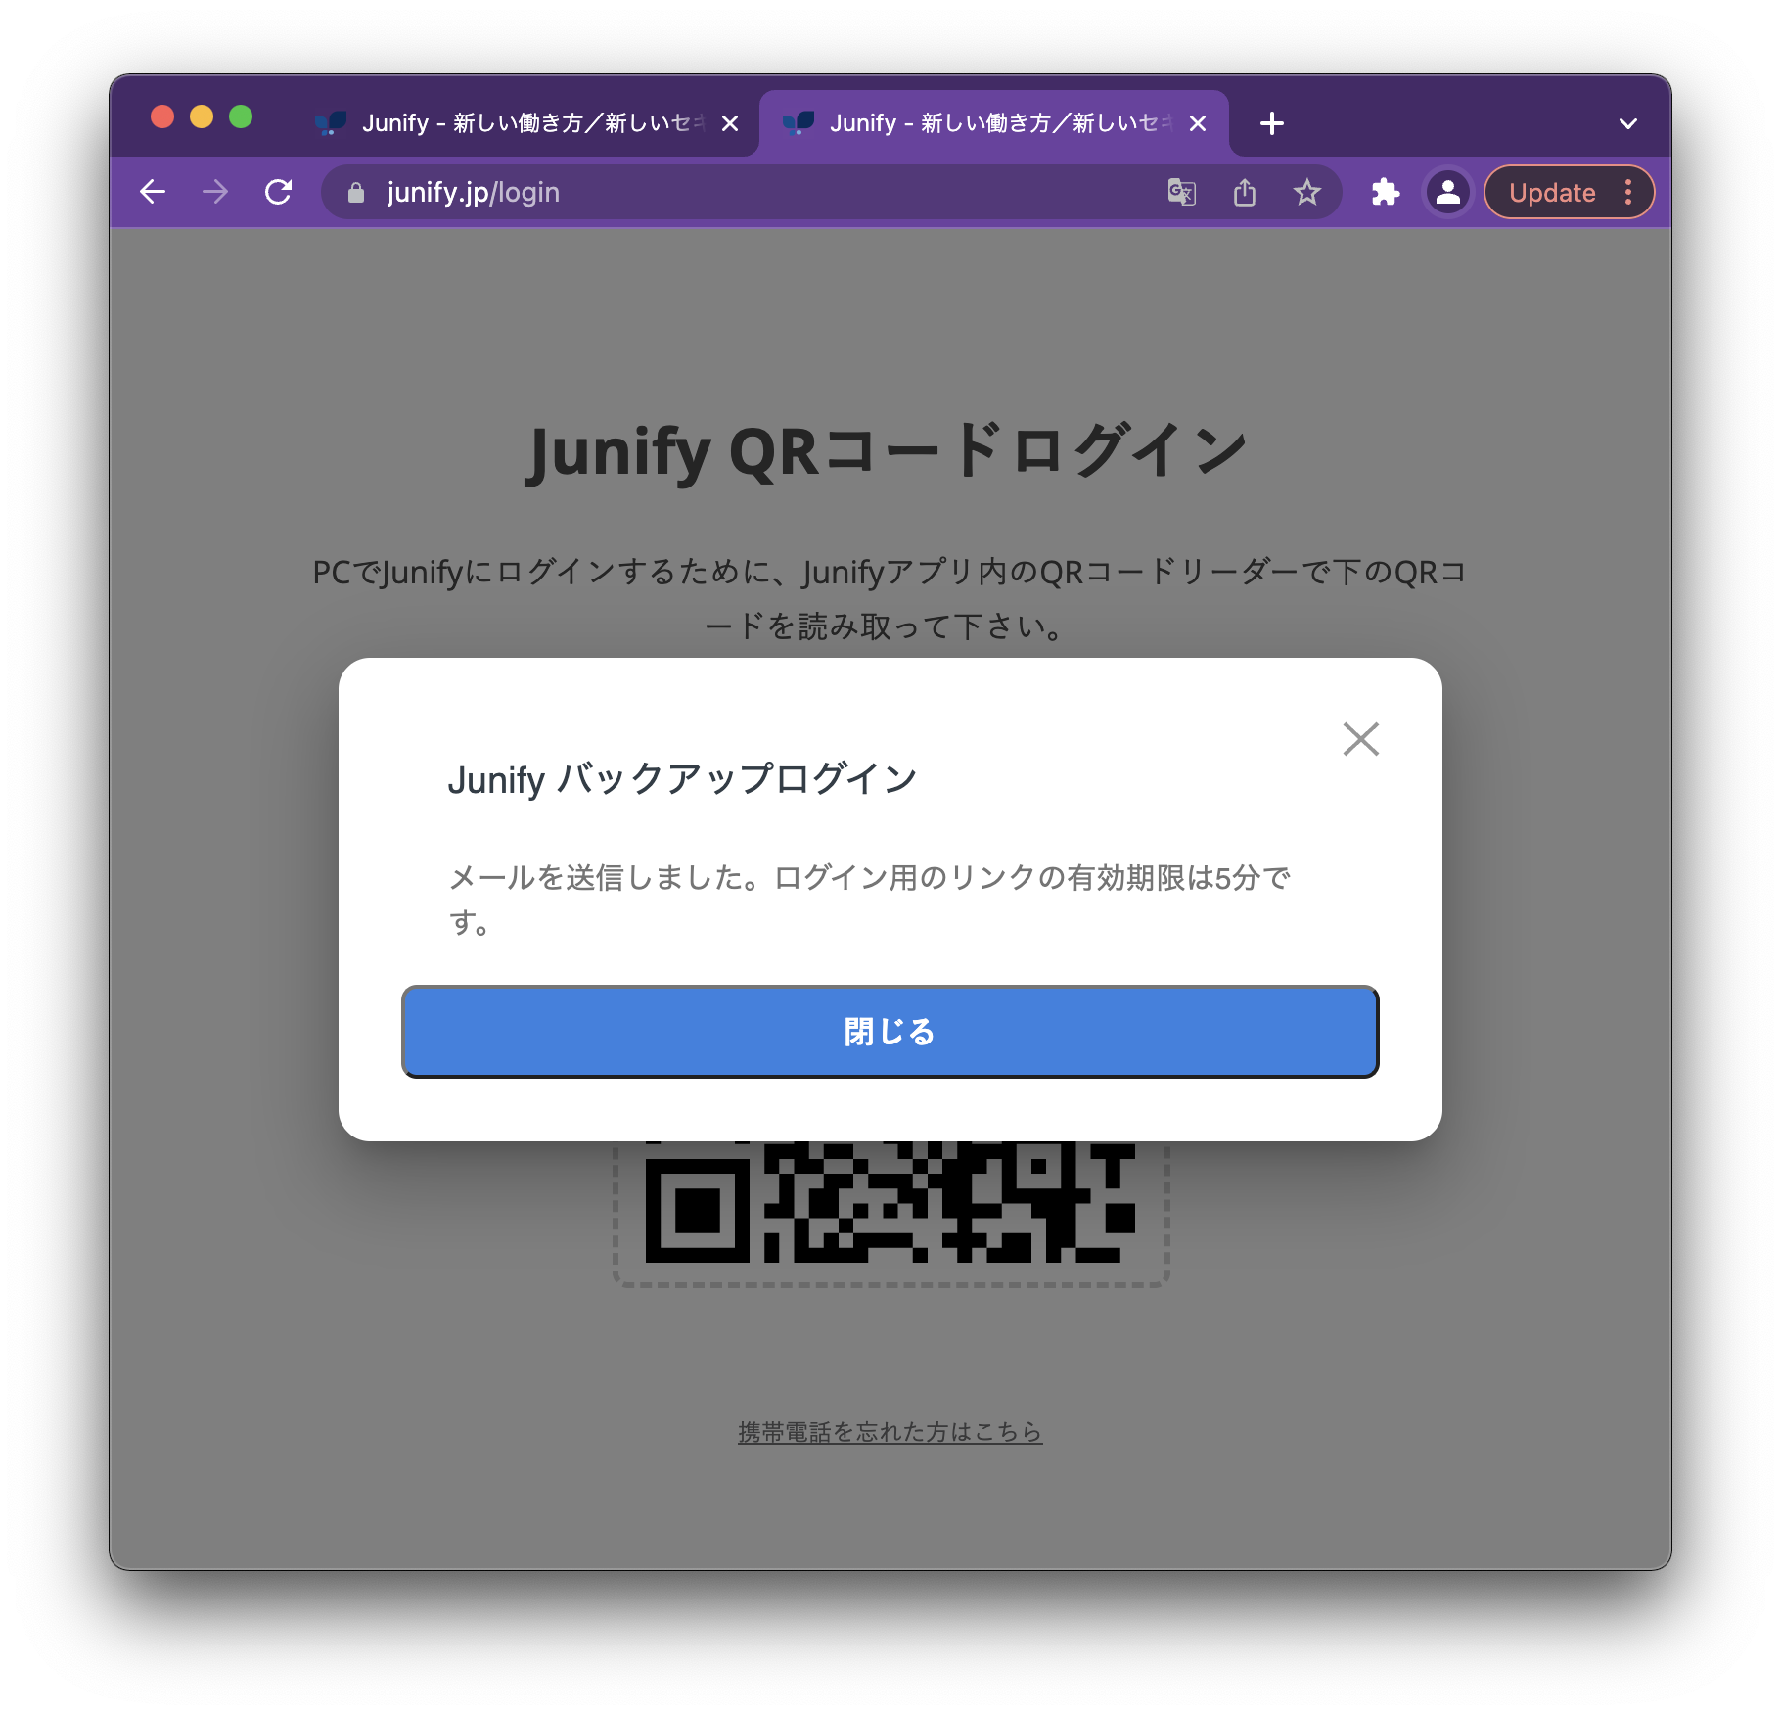This screenshot has height=1715, width=1781.
Task: Dismiss the backup login dialog with X
Action: pos(1360,739)
